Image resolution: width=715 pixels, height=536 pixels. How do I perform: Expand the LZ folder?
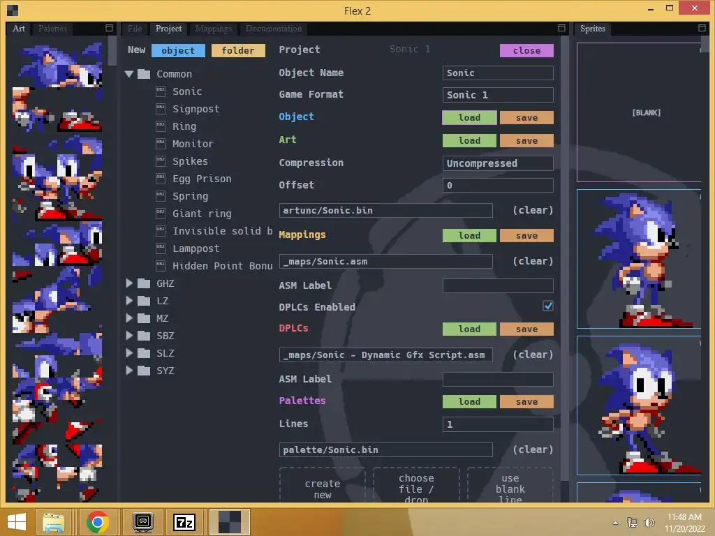pyautogui.click(x=129, y=301)
